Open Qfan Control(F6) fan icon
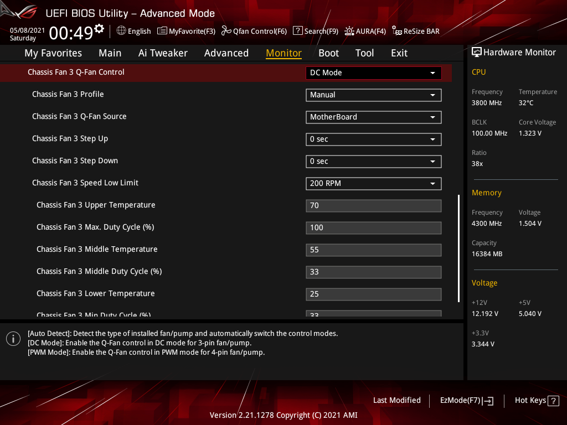Viewport: 567px width, 425px height. click(x=226, y=31)
